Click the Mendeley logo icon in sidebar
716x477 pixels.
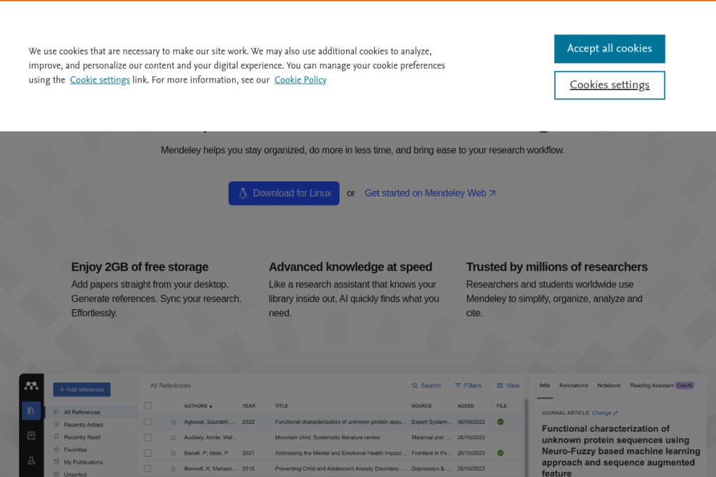[31, 386]
